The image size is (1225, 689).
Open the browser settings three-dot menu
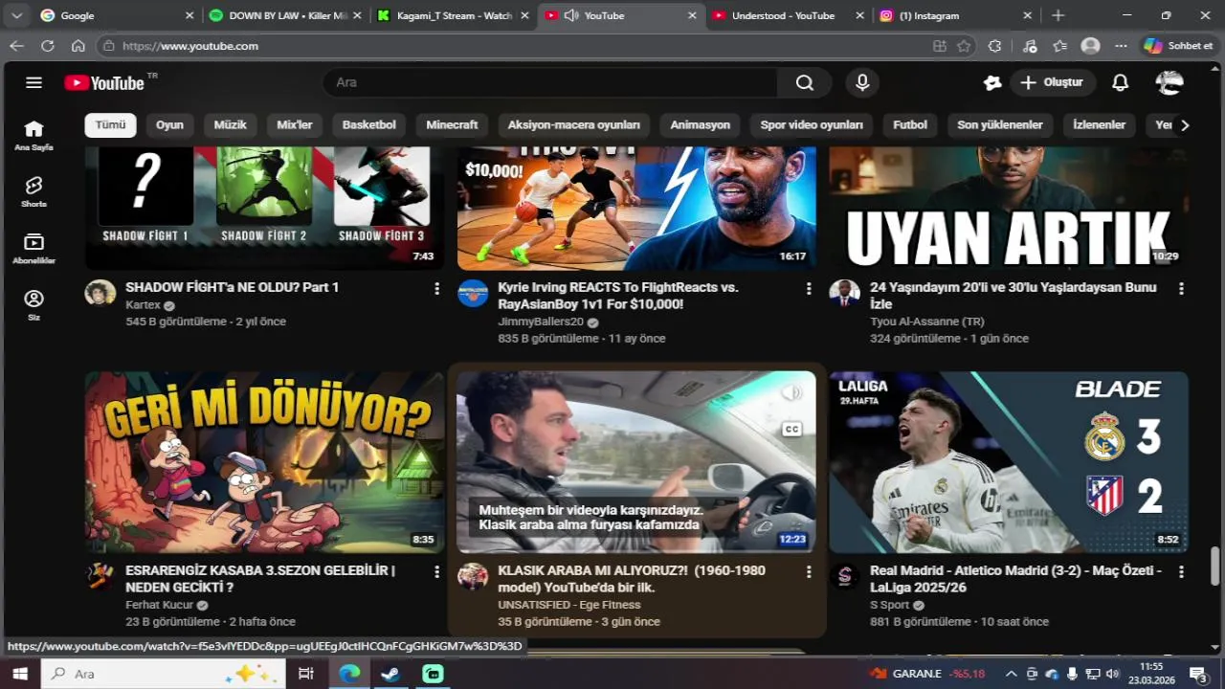[1121, 46]
